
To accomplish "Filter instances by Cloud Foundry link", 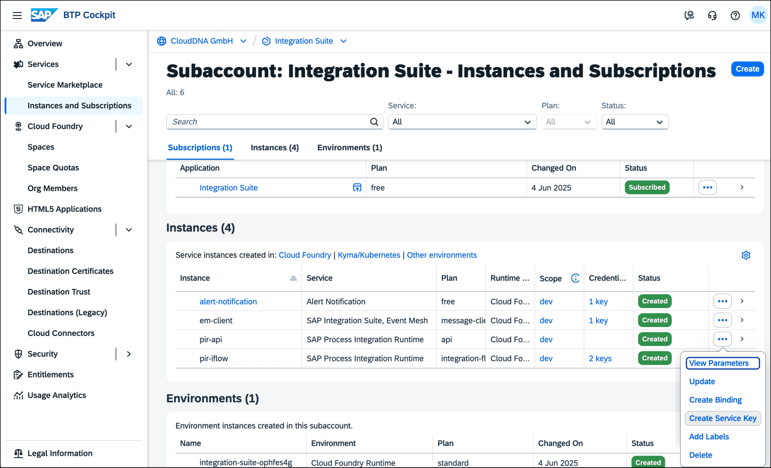I will 305,255.
